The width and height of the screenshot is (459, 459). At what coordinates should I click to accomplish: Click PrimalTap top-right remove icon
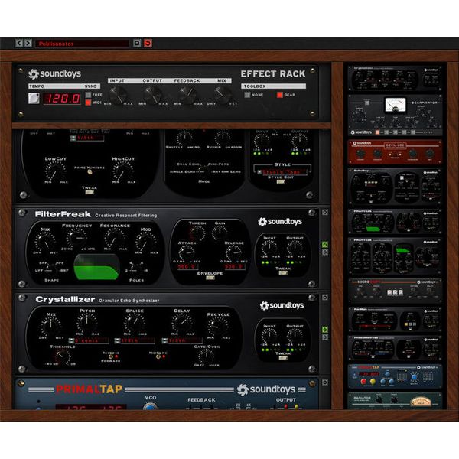pos(325,382)
